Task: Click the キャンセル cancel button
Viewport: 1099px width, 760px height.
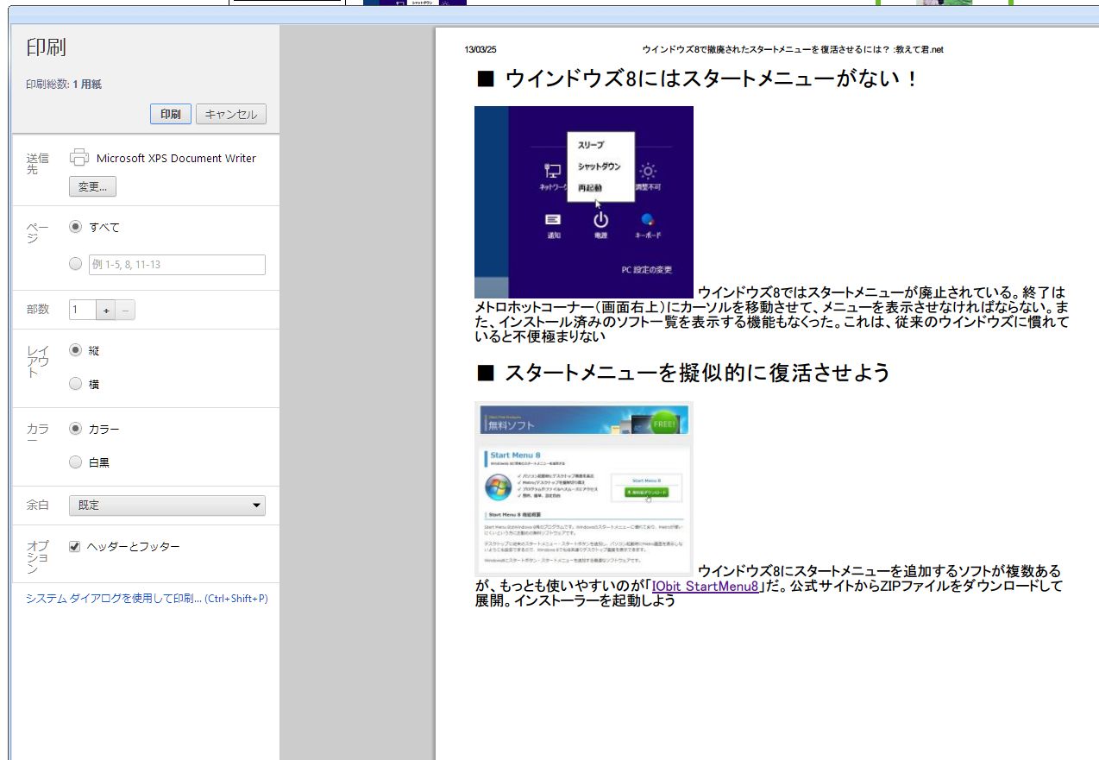Action: tap(231, 114)
